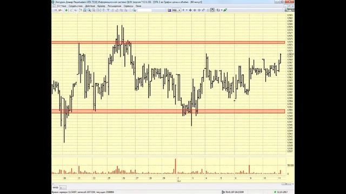Select the active tab below the chart
Viewport: 346px width, 194px height.
click(x=55, y=188)
